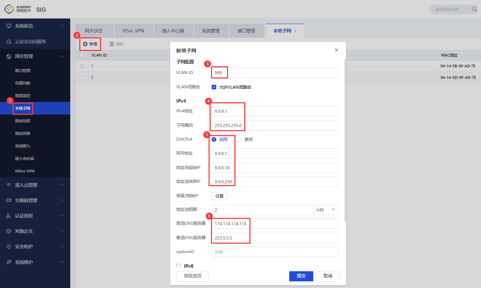
Task: Click the 网关管理 globe icon
Action: tap(9, 56)
